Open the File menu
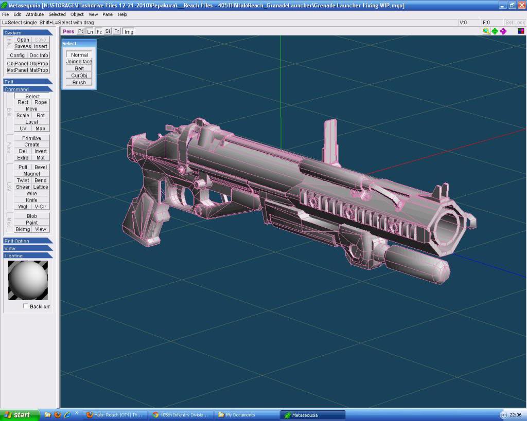The height and width of the screenshot is (421, 527). (5, 14)
